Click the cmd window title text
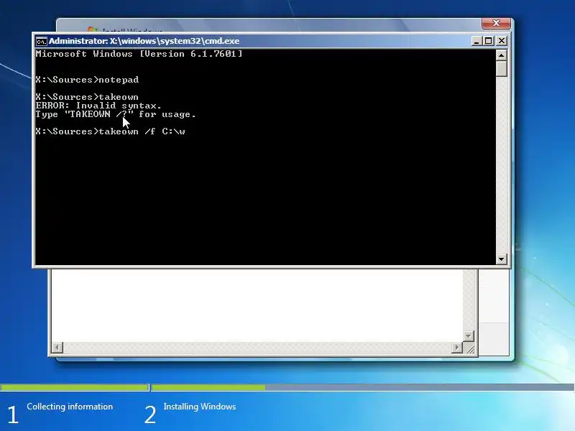 (x=144, y=41)
